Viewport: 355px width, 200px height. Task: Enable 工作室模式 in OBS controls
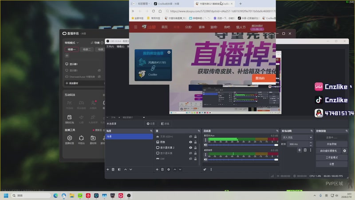click(331, 157)
